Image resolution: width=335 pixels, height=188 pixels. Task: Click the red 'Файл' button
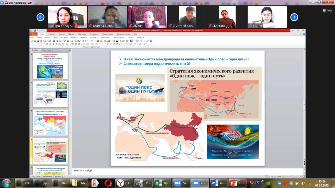pos(33,34)
